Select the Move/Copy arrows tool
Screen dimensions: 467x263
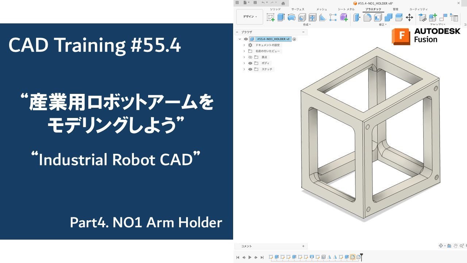pos(409,17)
